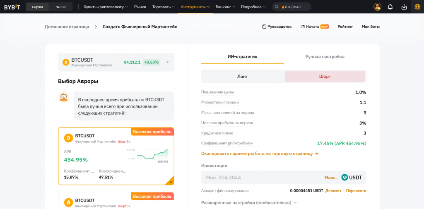Expand the Банкинг menu
This screenshot has width=424, height=209.
225,7
